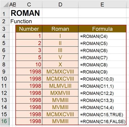The width and height of the screenshot is (129, 127).
Task: Click the Formula header cell
Action: coord(102,29)
